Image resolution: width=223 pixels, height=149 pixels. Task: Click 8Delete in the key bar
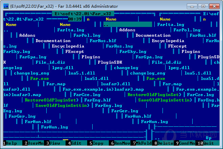[x=164, y=143]
